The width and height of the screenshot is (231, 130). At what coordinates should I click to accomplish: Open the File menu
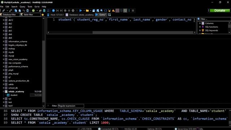[x=2, y=6]
